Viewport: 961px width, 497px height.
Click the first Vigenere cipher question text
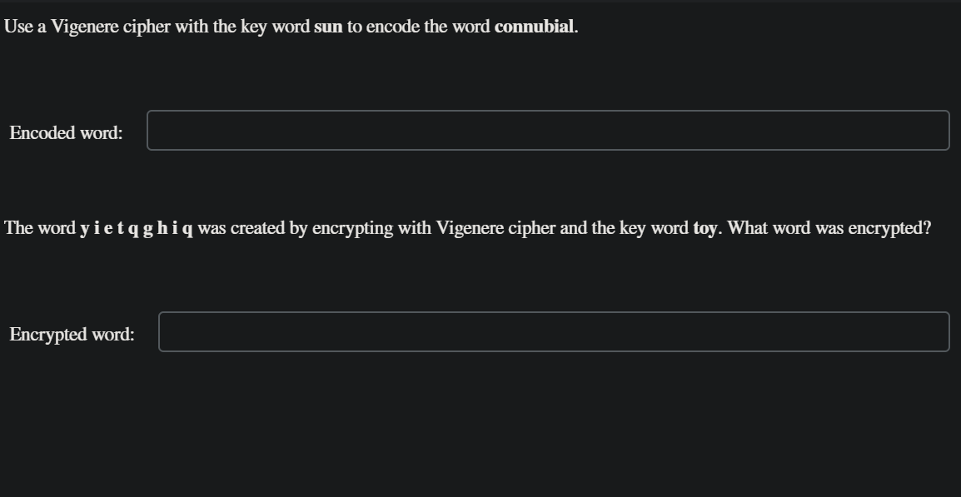pos(290,26)
